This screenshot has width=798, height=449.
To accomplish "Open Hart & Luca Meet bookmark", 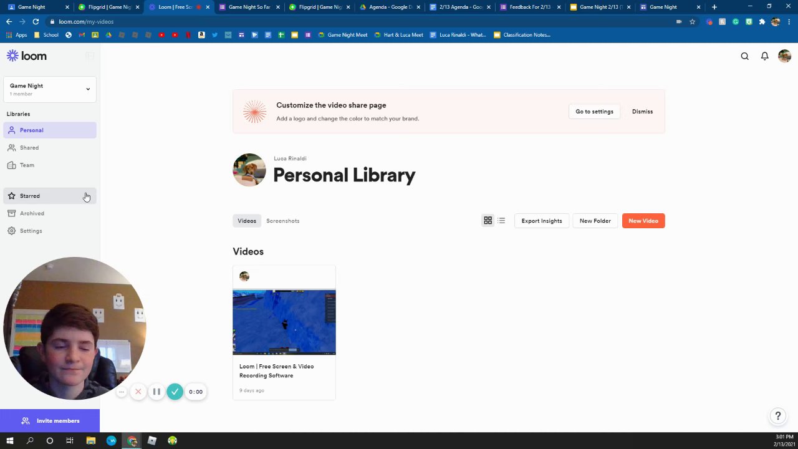I will coord(398,35).
